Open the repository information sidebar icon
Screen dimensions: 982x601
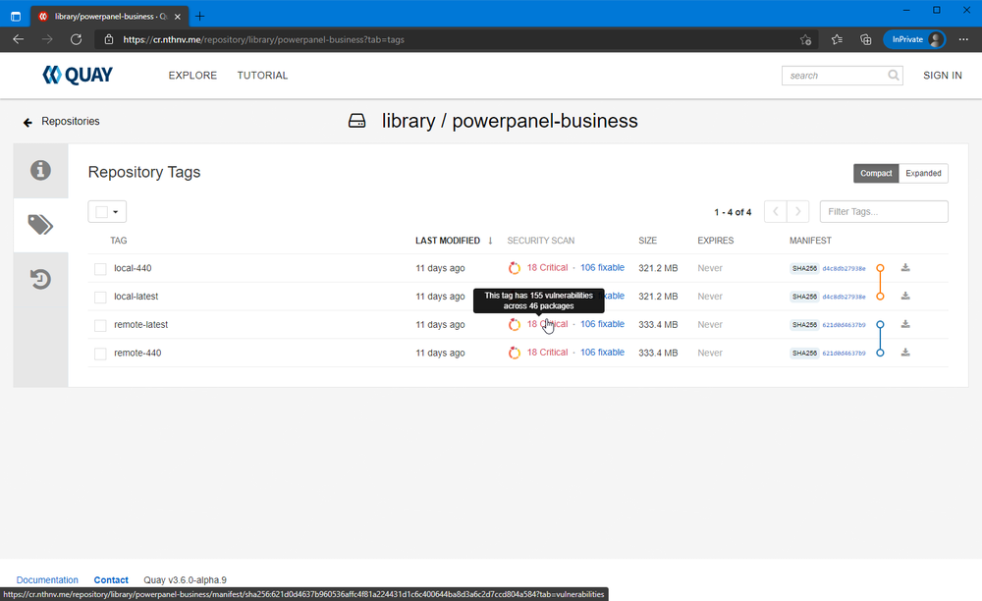(x=40, y=170)
